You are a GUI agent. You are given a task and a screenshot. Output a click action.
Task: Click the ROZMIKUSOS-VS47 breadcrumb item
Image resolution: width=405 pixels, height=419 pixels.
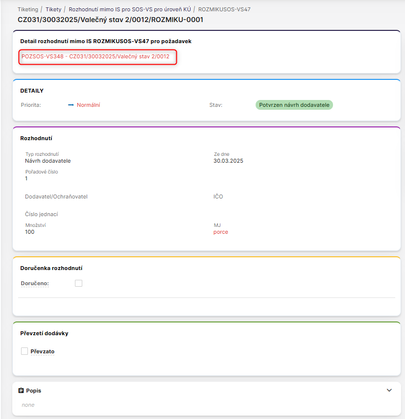coord(224,9)
